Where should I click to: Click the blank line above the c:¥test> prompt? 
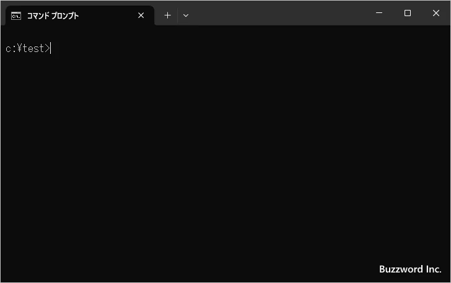124,35
